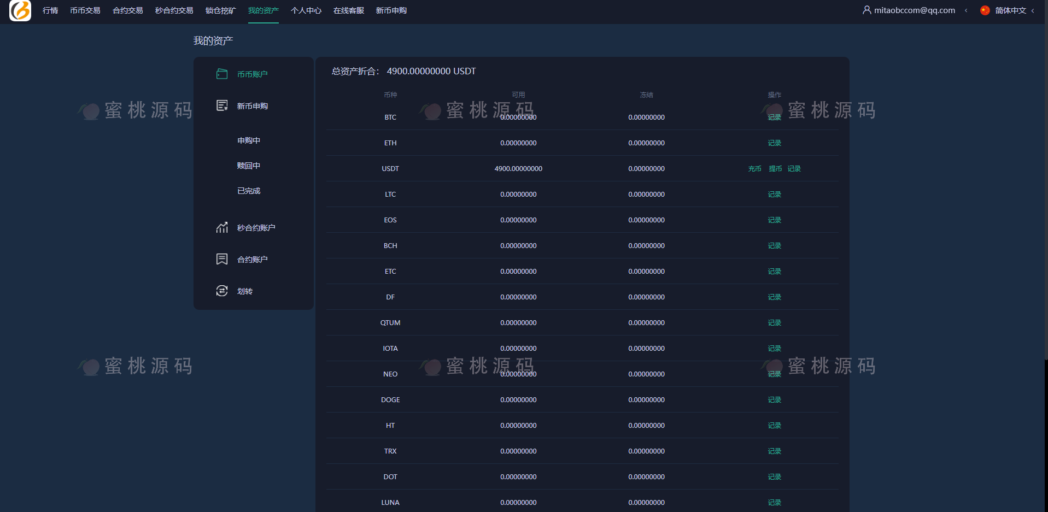Click the China flag language icon
This screenshot has height=512, width=1048.
click(x=985, y=10)
